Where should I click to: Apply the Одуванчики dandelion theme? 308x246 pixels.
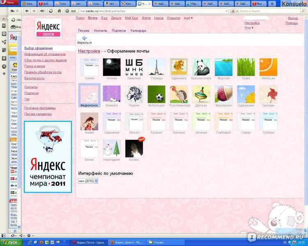click(x=246, y=94)
